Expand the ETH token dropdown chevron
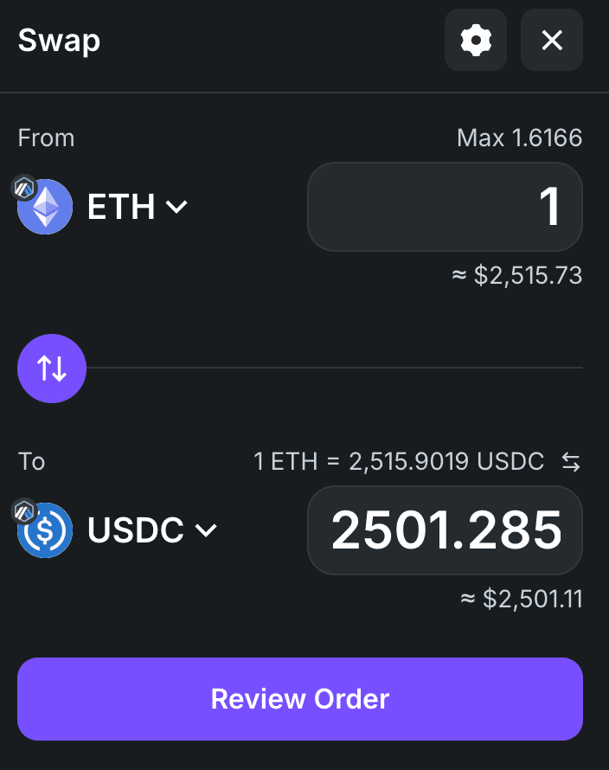This screenshot has height=770, width=609. (x=177, y=207)
